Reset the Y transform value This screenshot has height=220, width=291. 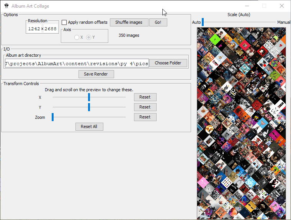[x=145, y=107]
